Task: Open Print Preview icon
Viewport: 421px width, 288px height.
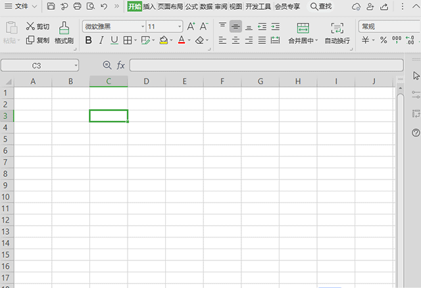Action: tap(91, 6)
